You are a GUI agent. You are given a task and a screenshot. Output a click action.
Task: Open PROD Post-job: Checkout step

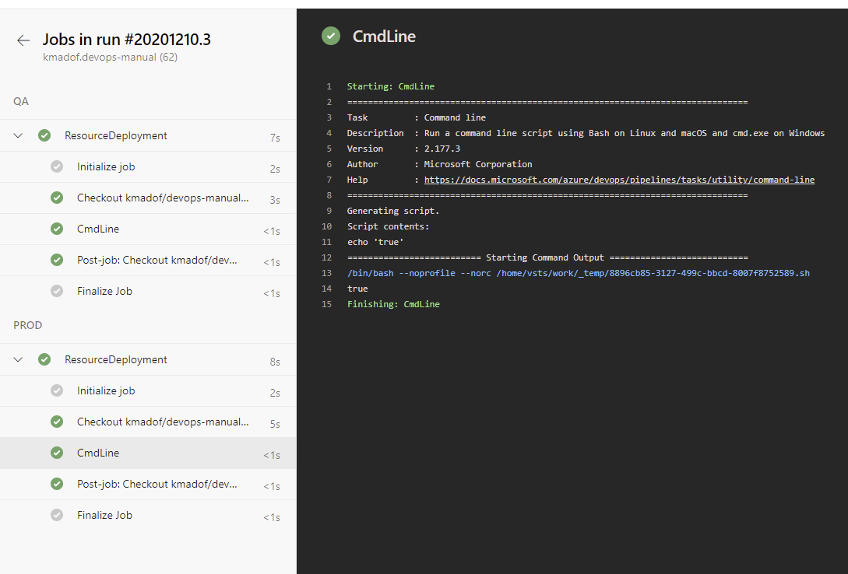coord(148,484)
